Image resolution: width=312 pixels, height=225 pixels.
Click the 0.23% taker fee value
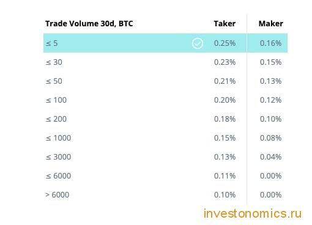pyautogui.click(x=225, y=62)
